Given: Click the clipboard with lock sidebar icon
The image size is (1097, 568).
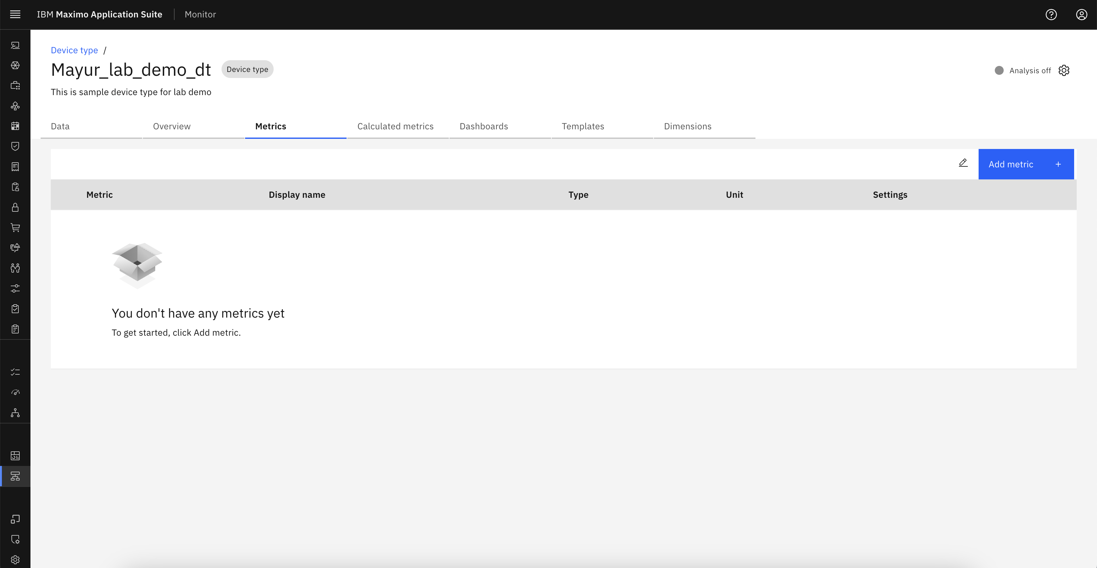Looking at the screenshot, I should click(x=15, y=187).
